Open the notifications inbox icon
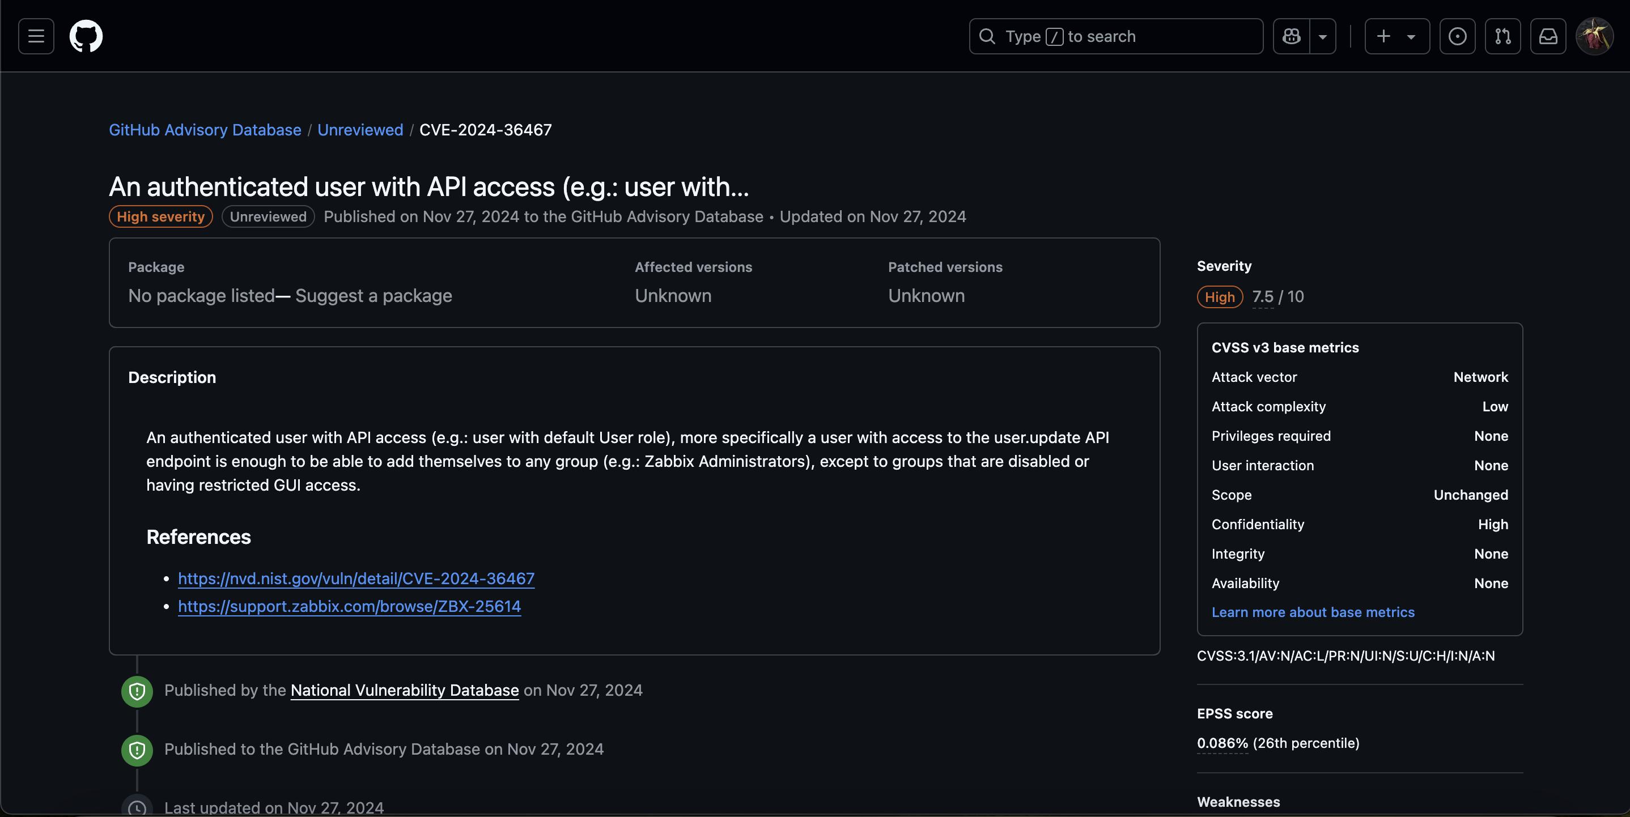 (1548, 36)
